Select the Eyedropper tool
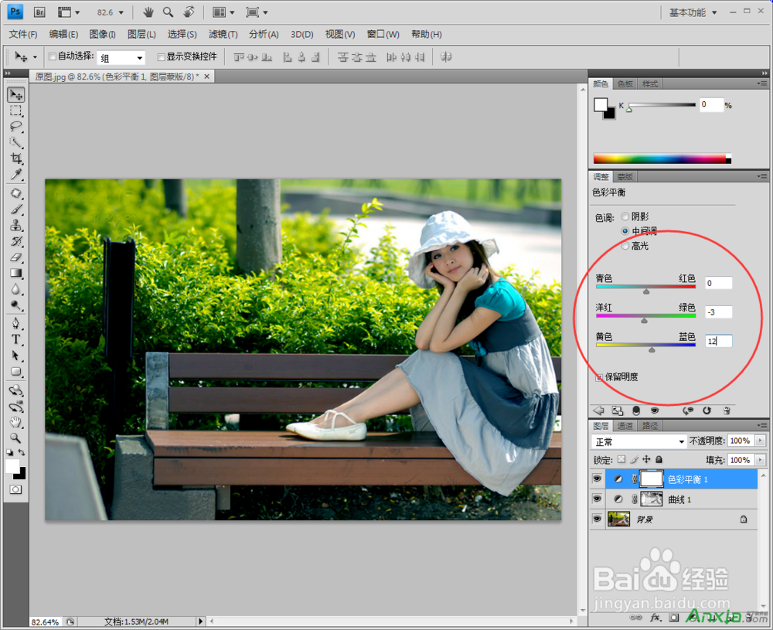This screenshot has width=773, height=630. pyautogui.click(x=15, y=175)
